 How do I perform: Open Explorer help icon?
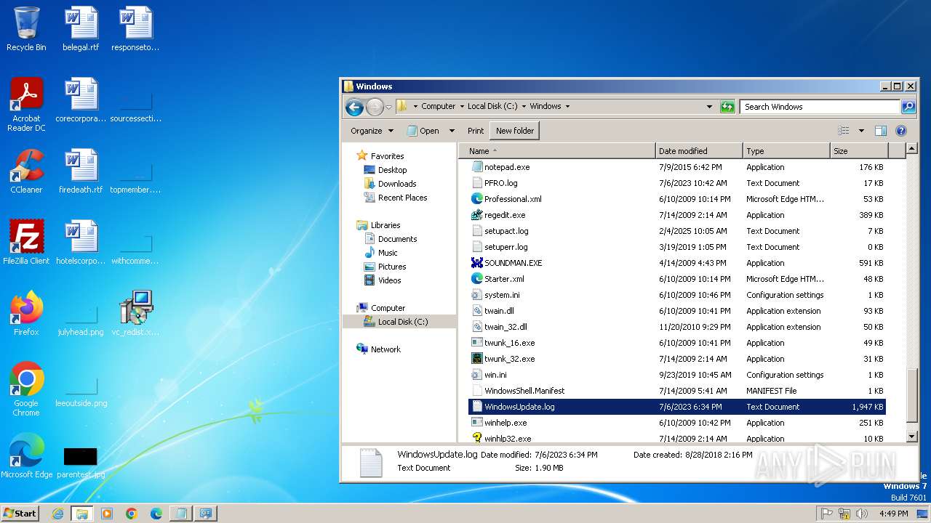[901, 131]
